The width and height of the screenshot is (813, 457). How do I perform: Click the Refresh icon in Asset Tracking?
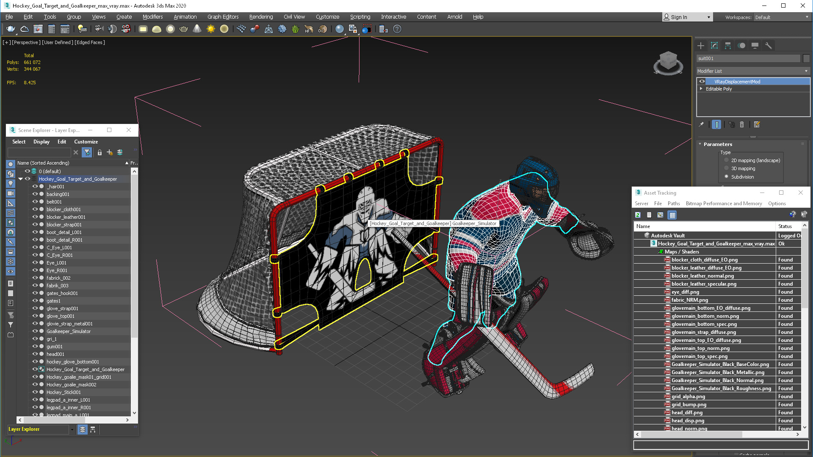(x=638, y=215)
